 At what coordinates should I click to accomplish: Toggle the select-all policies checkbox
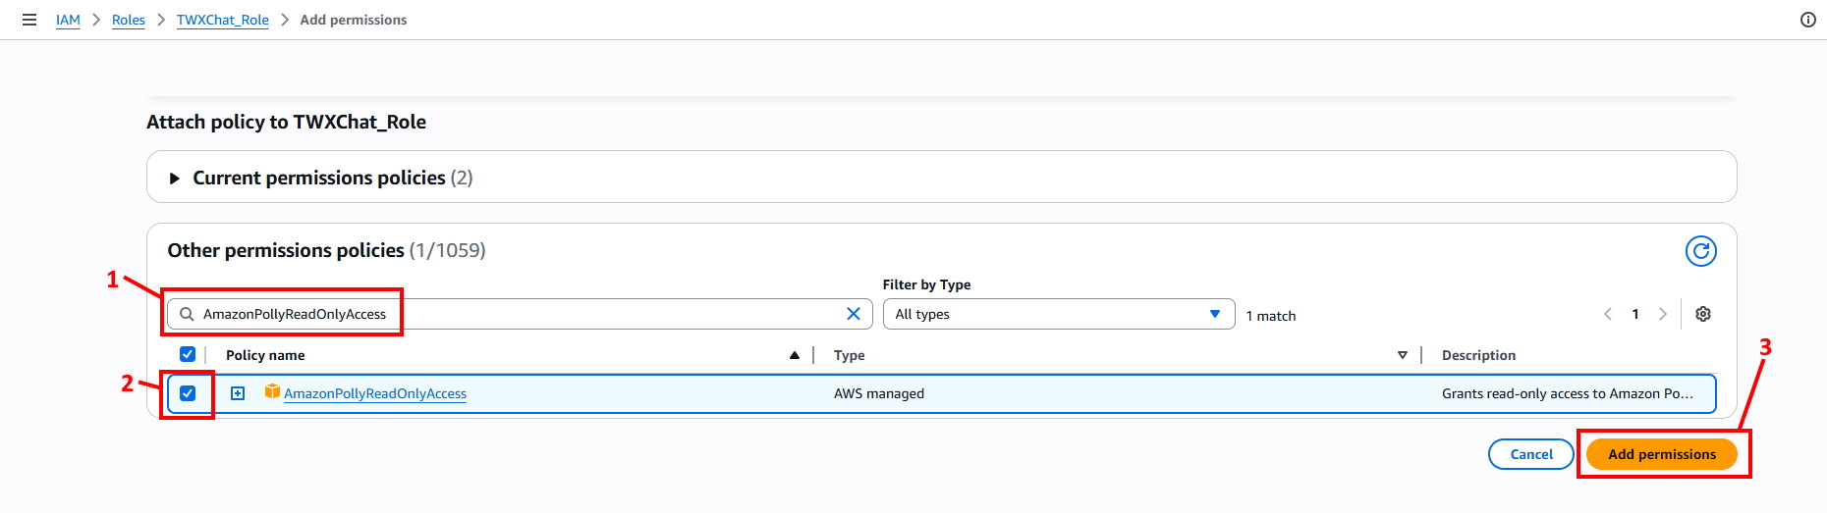pos(188,354)
